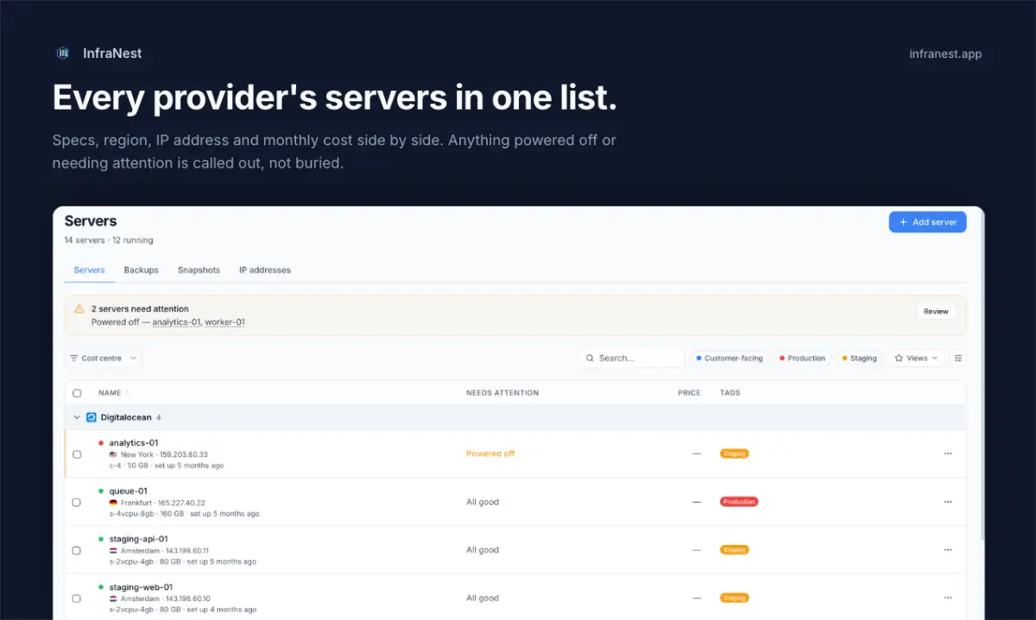The width and height of the screenshot is (1036, 620).
Task: Open the more actions menu for staging-web-01
Action: click(x=948, y=598)
